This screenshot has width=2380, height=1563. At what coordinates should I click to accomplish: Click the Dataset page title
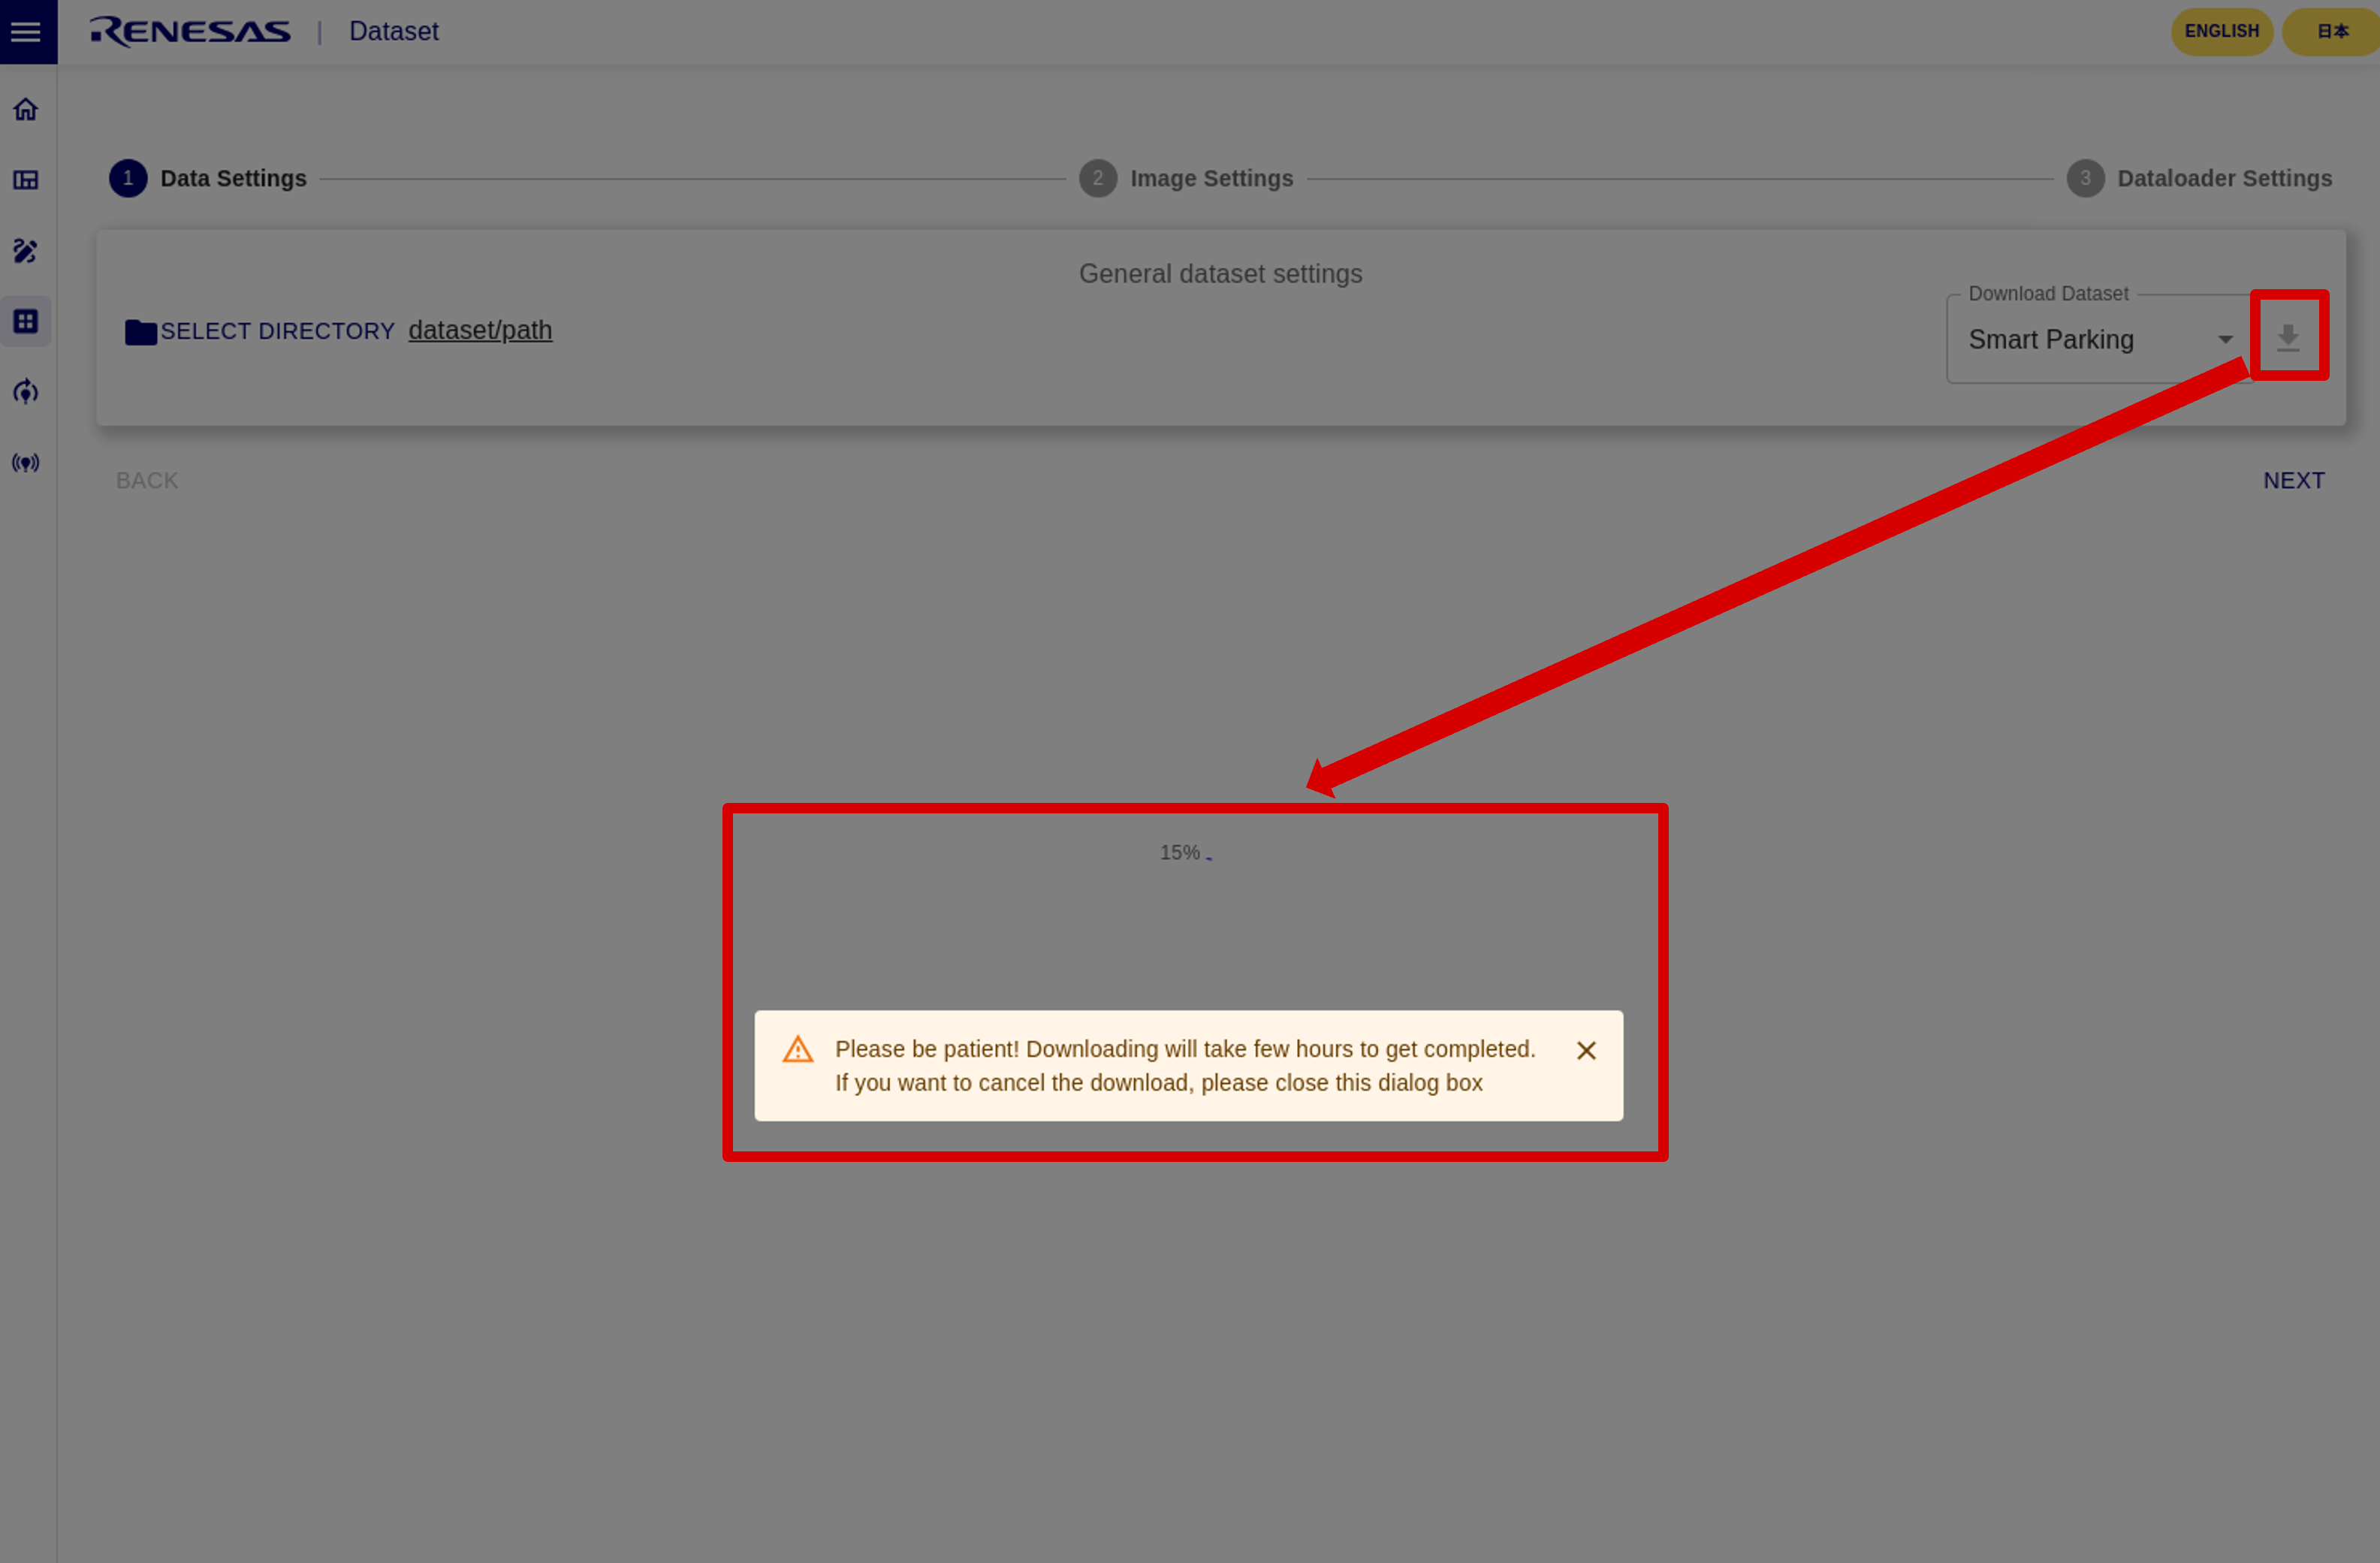pyautogui.click(x=393, y=31)
